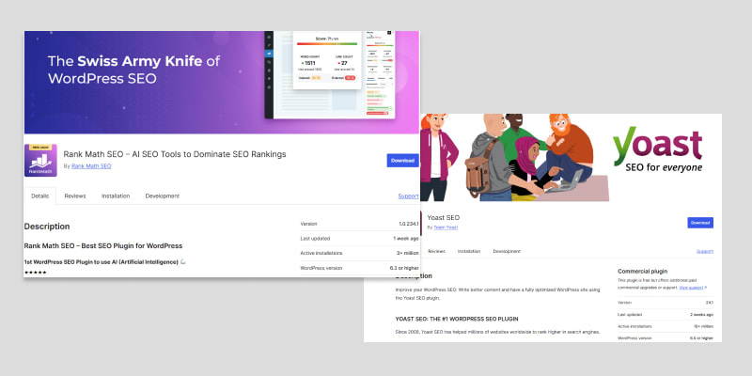Viewport: 752px width, 376px height.
Task: Click Yoast version value 24.1
Action: coord(710,303)
